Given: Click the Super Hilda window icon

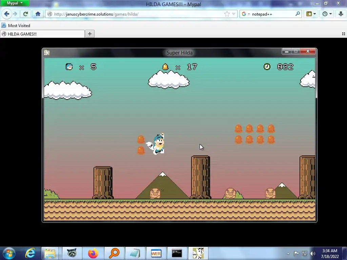Looking at the screenshot, I should pyautogui.click(x=47, y=52).
